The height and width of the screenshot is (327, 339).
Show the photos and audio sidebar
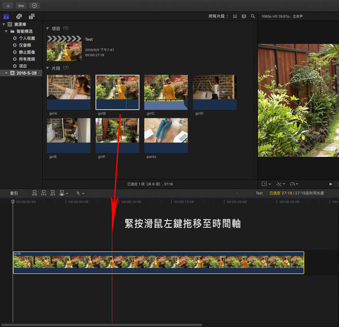click(x=19, y=16)
